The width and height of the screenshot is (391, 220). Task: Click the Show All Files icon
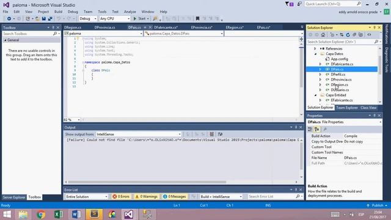(x=360, y=35)
